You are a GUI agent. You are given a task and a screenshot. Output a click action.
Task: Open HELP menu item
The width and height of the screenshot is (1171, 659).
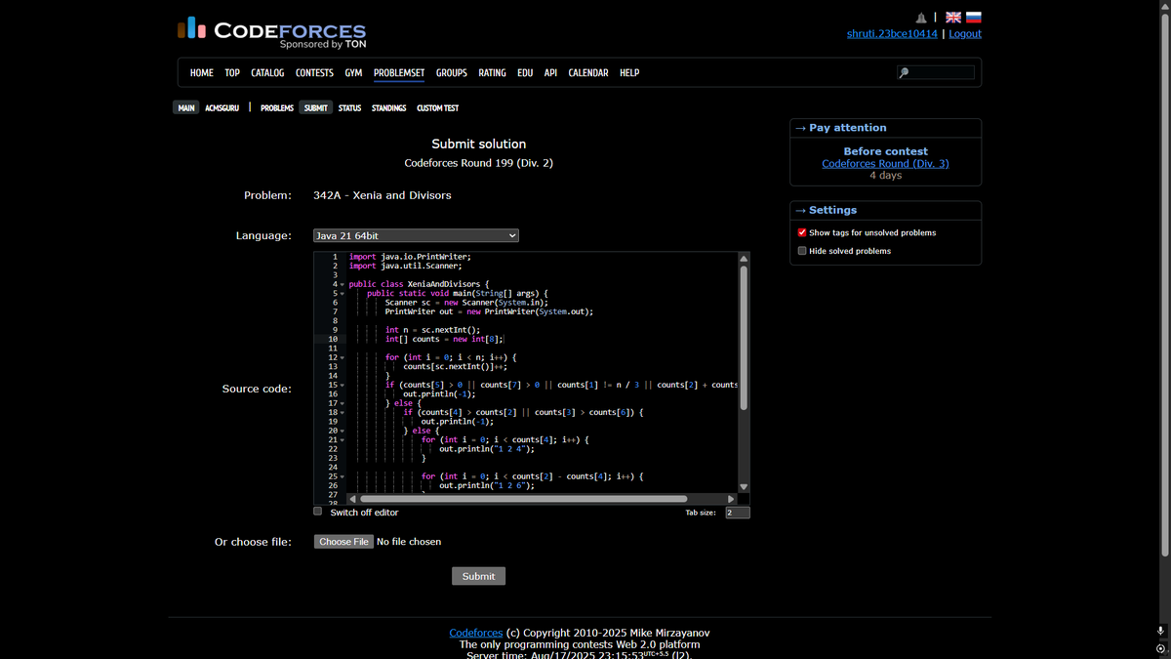[x=629, y=73]
